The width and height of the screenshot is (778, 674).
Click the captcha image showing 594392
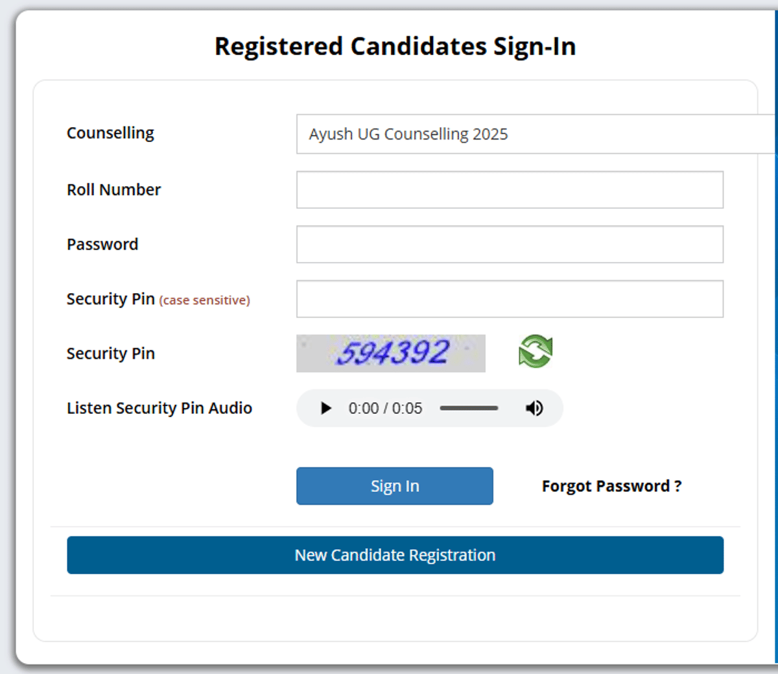pyautogui.click(x=391, y=352)
